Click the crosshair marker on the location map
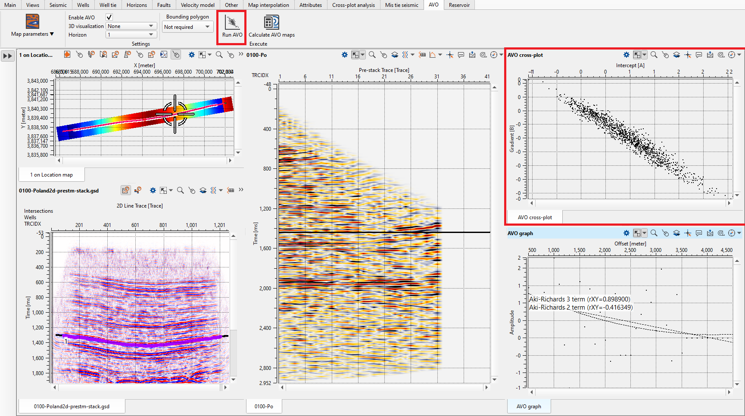The height and width of the screenshot is (416, 745). (175, 114)
